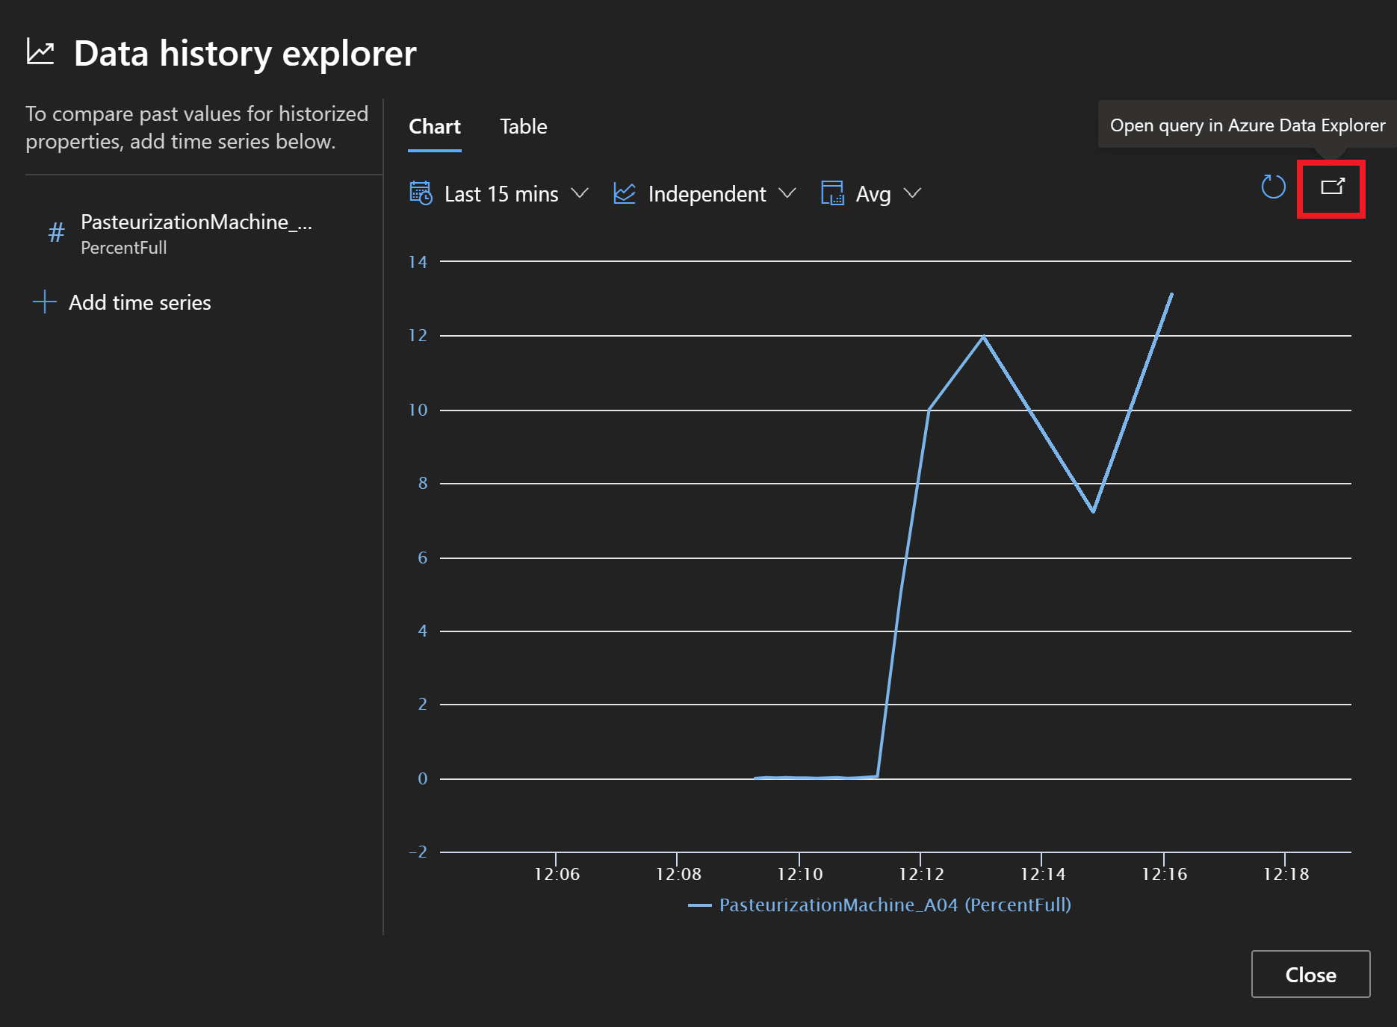The image size is (1397, 1027).
Task: Click the PasteurizationMachine_A04 legend entry
Action: [x=894, y=905]
